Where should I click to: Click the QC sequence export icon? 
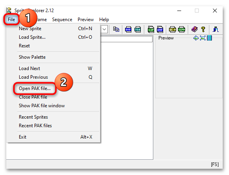172,29
